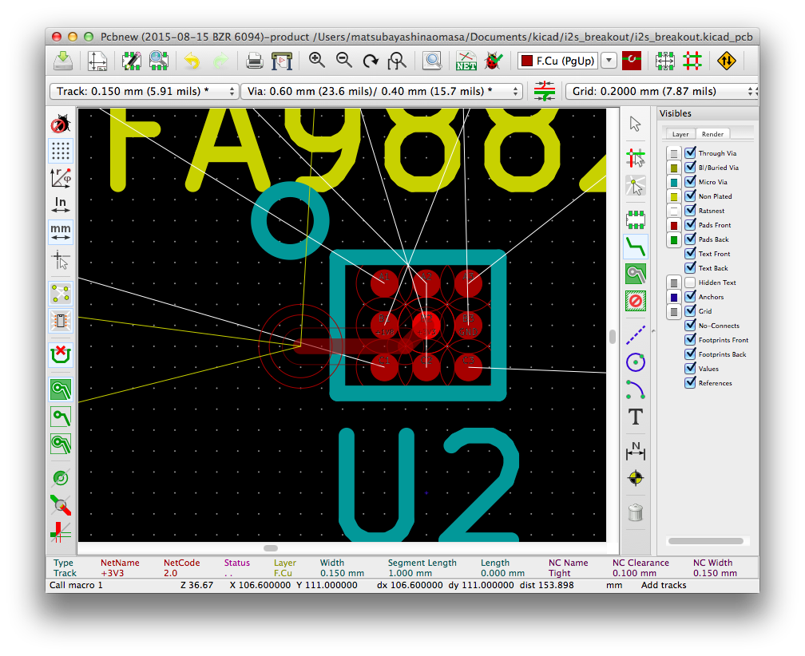Viewport: 805px width, 656px height.
Task: Switch to the Layer tab
Action: click(680, 134)
